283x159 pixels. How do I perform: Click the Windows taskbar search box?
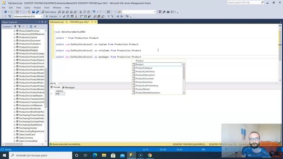(x=40, y=155)
